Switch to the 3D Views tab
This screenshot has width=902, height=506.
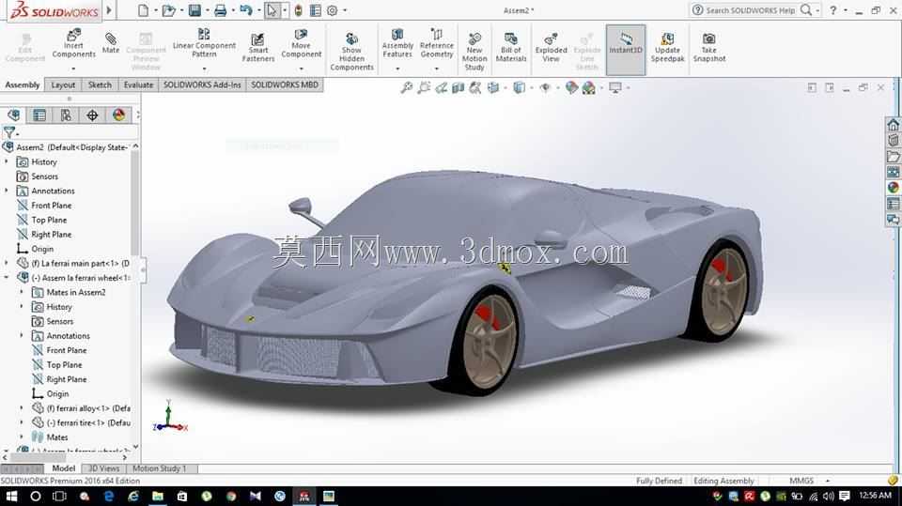point(103,468)
